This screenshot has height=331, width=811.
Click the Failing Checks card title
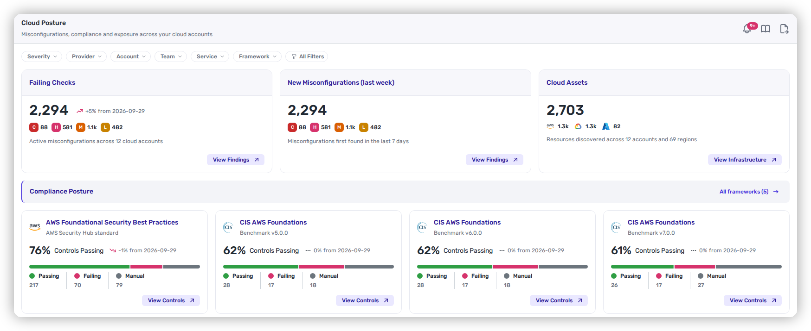[x=52, y=82]
